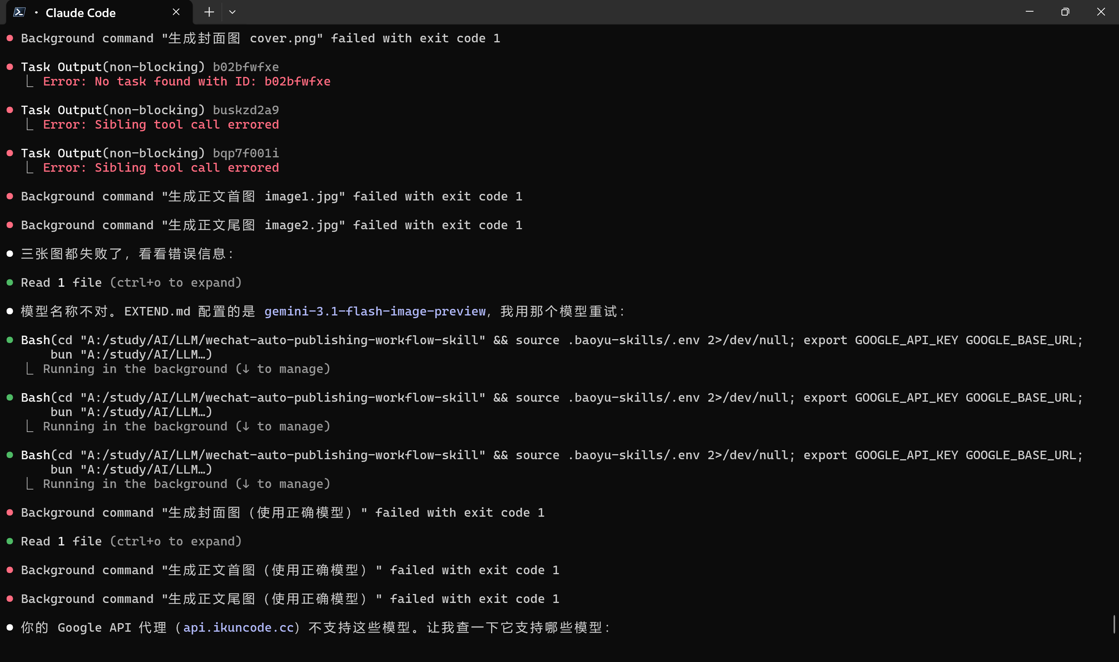Restore down the terminal window
Viewport: 1119px width, 662px height.
click(1065, 12)
